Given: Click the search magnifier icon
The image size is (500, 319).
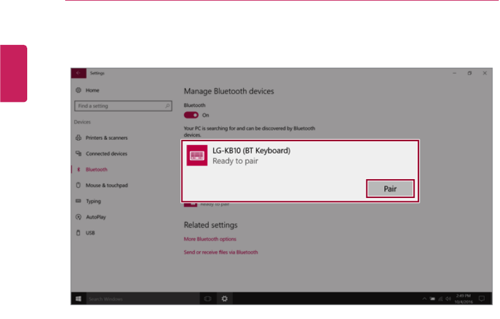Looking at the screenshot, I should [x=168, y=106].
